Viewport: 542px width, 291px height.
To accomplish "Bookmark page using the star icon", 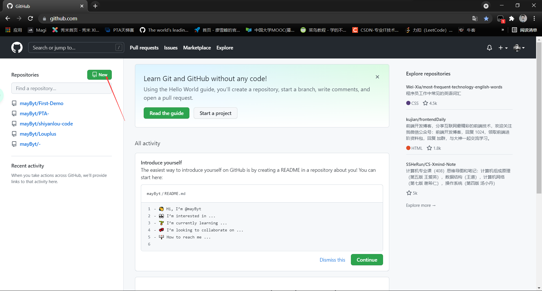I will [x=486, y=18].
